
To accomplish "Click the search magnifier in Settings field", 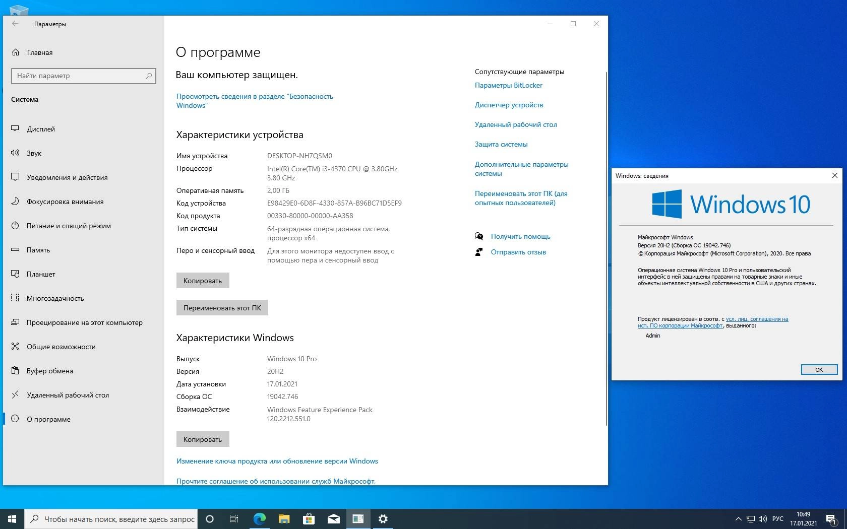I will tap(149, 76).
